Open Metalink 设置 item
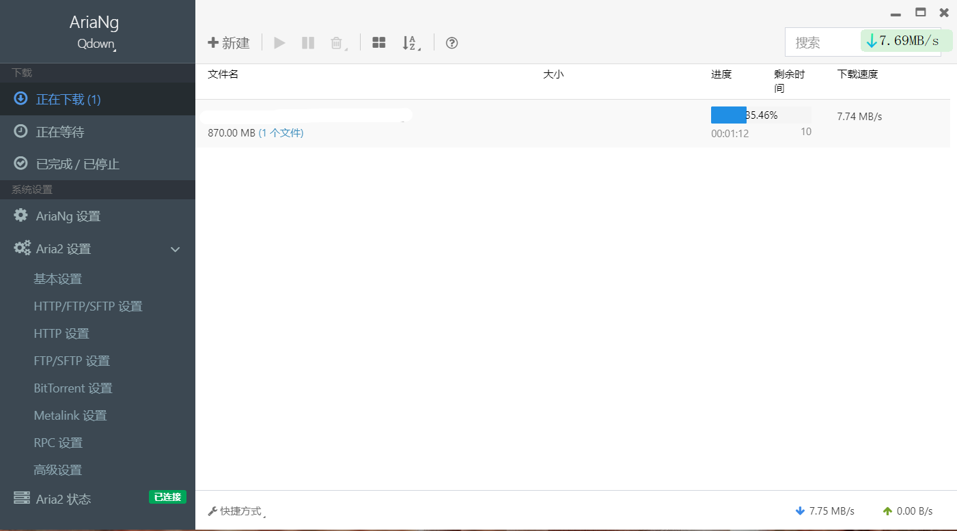957x531 pixels. [x=70, y=416]
